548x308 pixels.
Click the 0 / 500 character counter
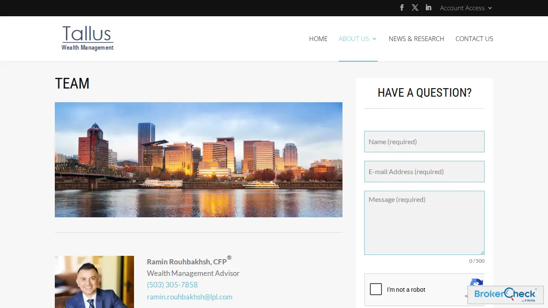(x=477, y=261)
